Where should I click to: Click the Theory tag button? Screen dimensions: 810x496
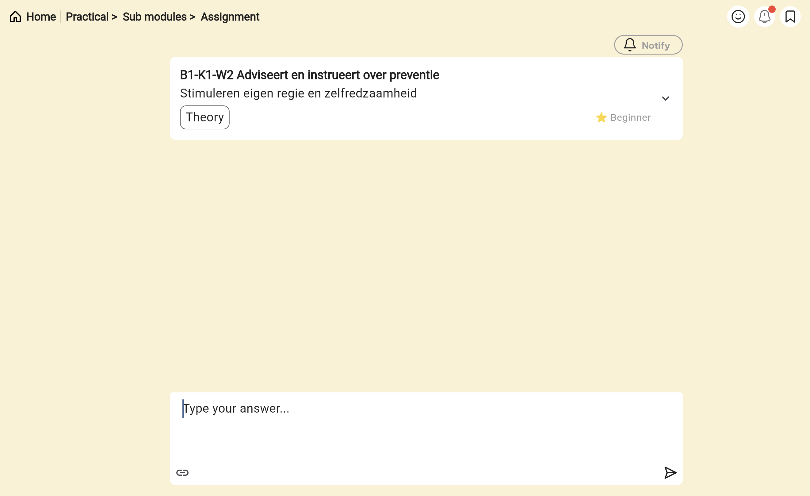[x=204, y=117]
